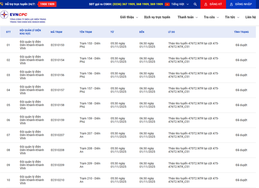Expand the Giới thiệu menu
Screen dimensions: 259x188
coord(129,17)
